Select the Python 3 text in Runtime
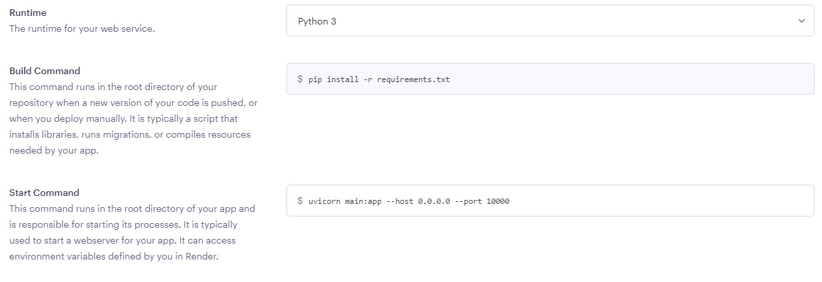Viewport: 822px width, 282px height. point(317,21)
